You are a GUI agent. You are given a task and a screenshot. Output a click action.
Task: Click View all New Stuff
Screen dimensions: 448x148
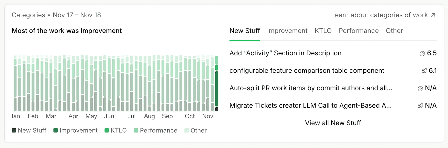pos(333,123)
